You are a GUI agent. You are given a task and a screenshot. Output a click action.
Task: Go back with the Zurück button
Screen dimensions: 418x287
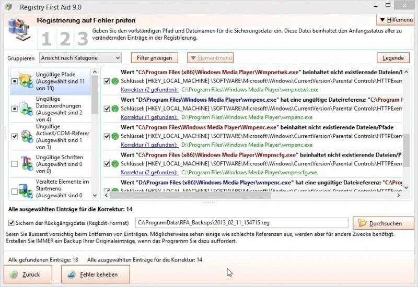click(28, 274)
